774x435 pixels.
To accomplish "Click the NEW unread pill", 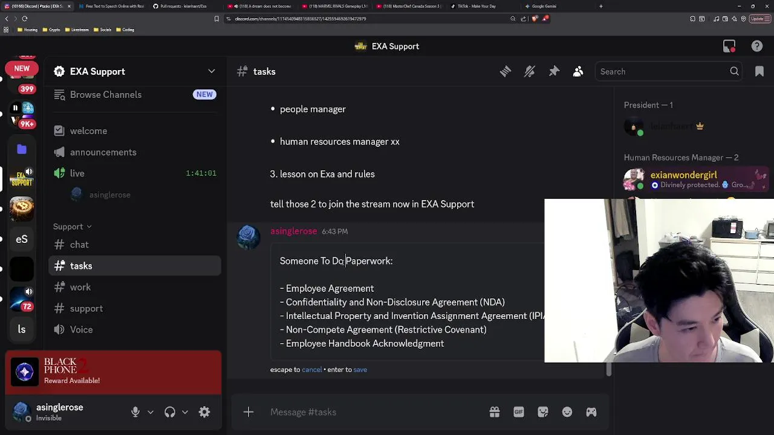I will pos(22,68).
